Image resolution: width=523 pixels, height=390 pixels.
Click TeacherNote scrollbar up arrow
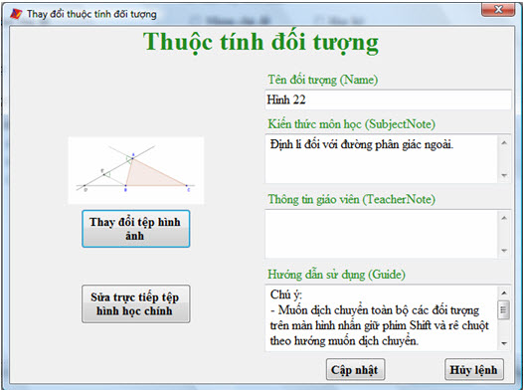[504, 218]
